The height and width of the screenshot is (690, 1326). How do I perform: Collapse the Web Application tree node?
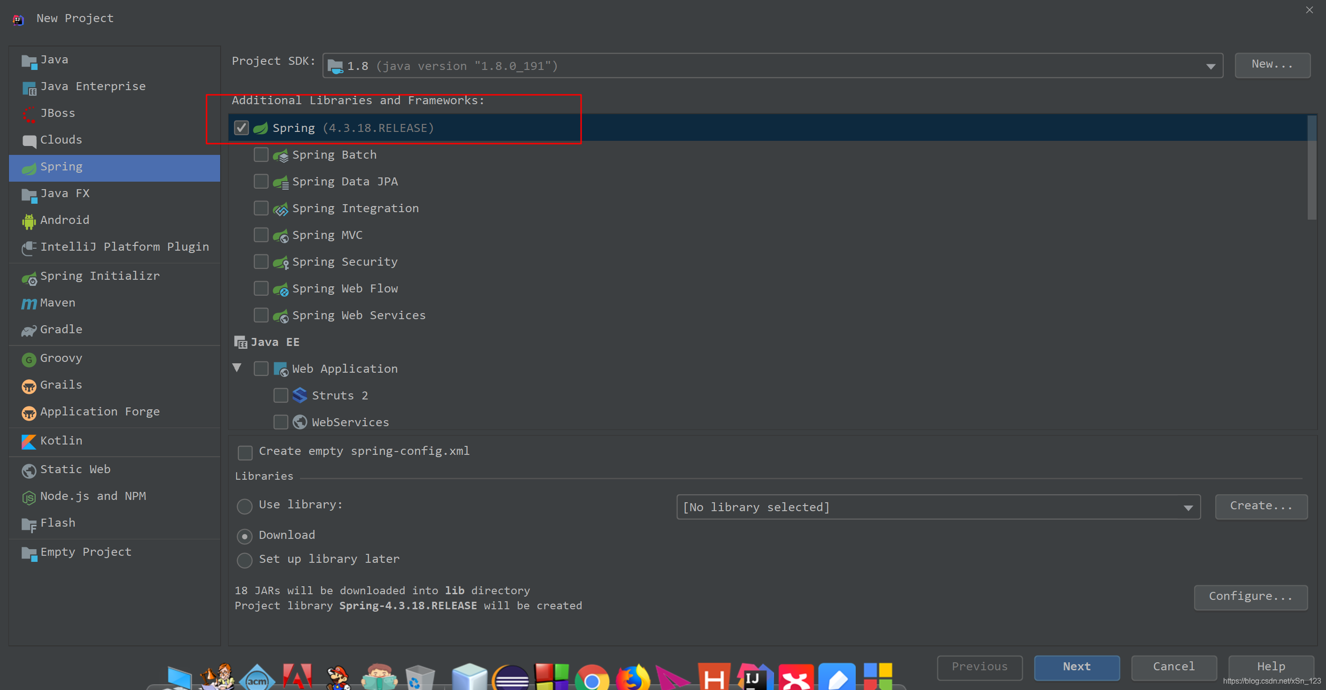pyautogui.click(x=237, y=368)
